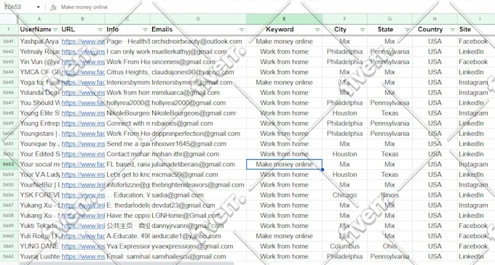Select Illinois in the State column
Image resolution: width=495 pixels, height=265 pixels.
[x=389, y=195]
